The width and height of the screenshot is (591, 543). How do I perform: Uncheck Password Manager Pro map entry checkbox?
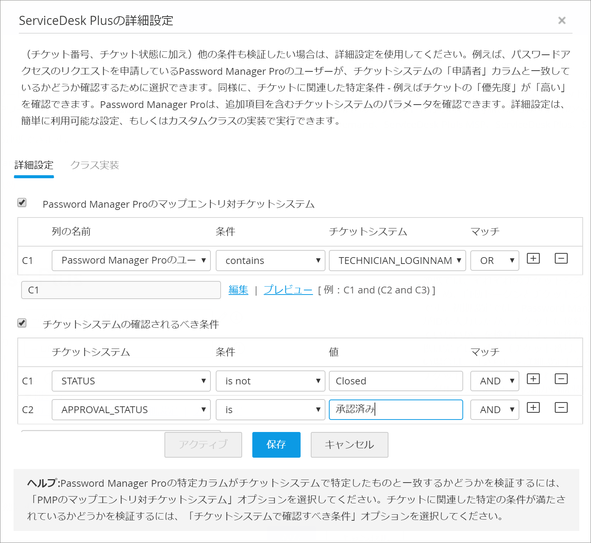coord(22,203)
